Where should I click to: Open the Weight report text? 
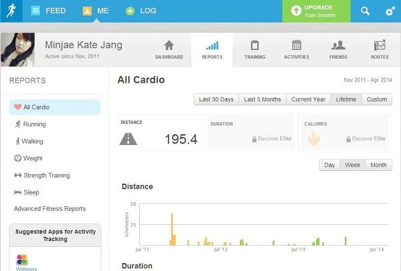pos(33,158)
